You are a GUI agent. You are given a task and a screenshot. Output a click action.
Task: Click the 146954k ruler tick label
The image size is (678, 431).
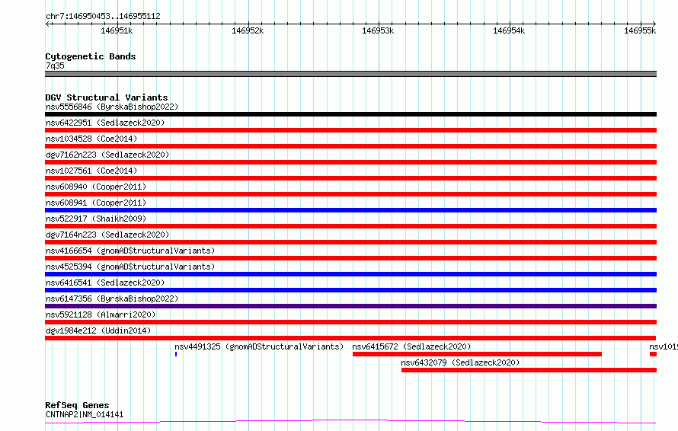[x=509, y=30]
